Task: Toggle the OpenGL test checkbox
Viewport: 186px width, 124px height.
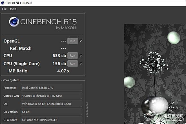Action: pos(81,41)
